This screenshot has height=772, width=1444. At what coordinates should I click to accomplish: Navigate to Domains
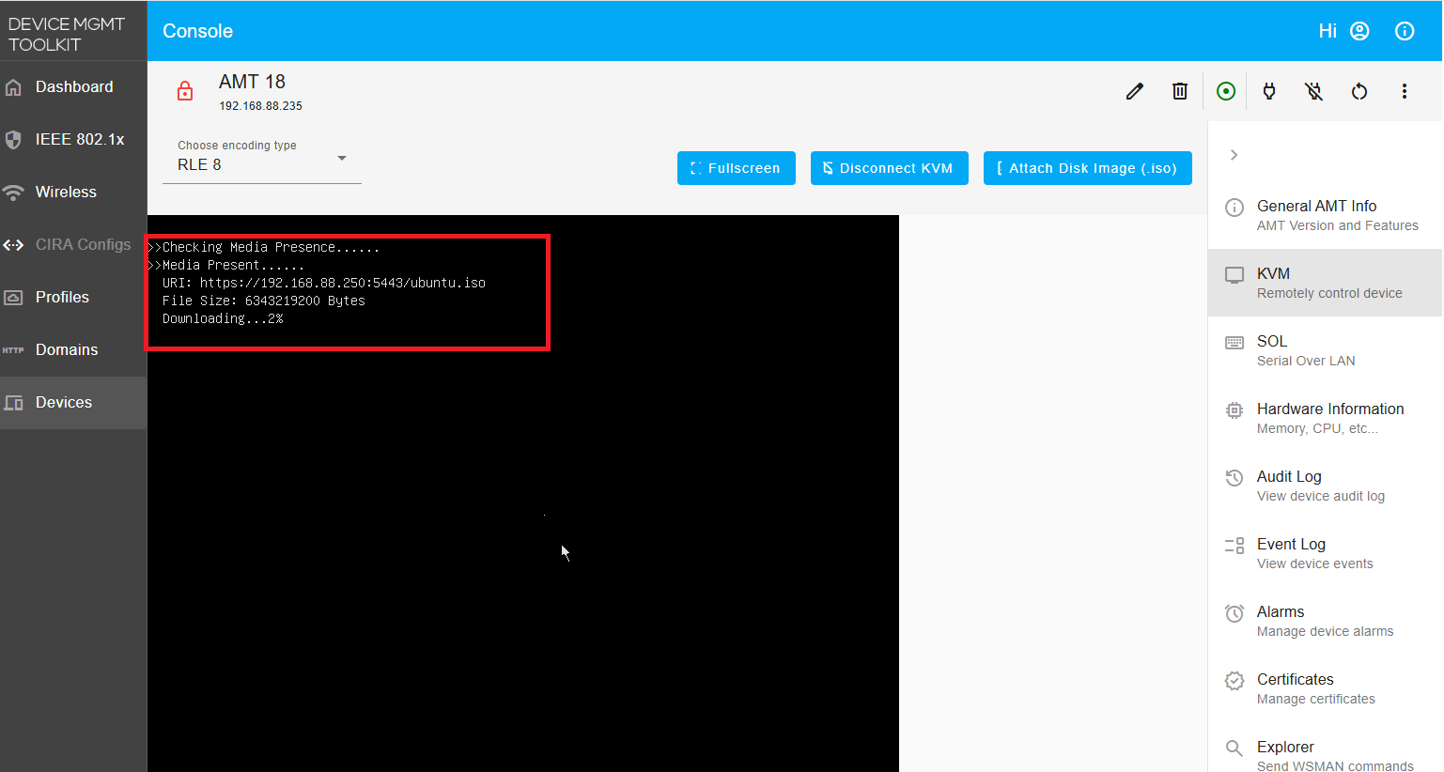(73, 350)
